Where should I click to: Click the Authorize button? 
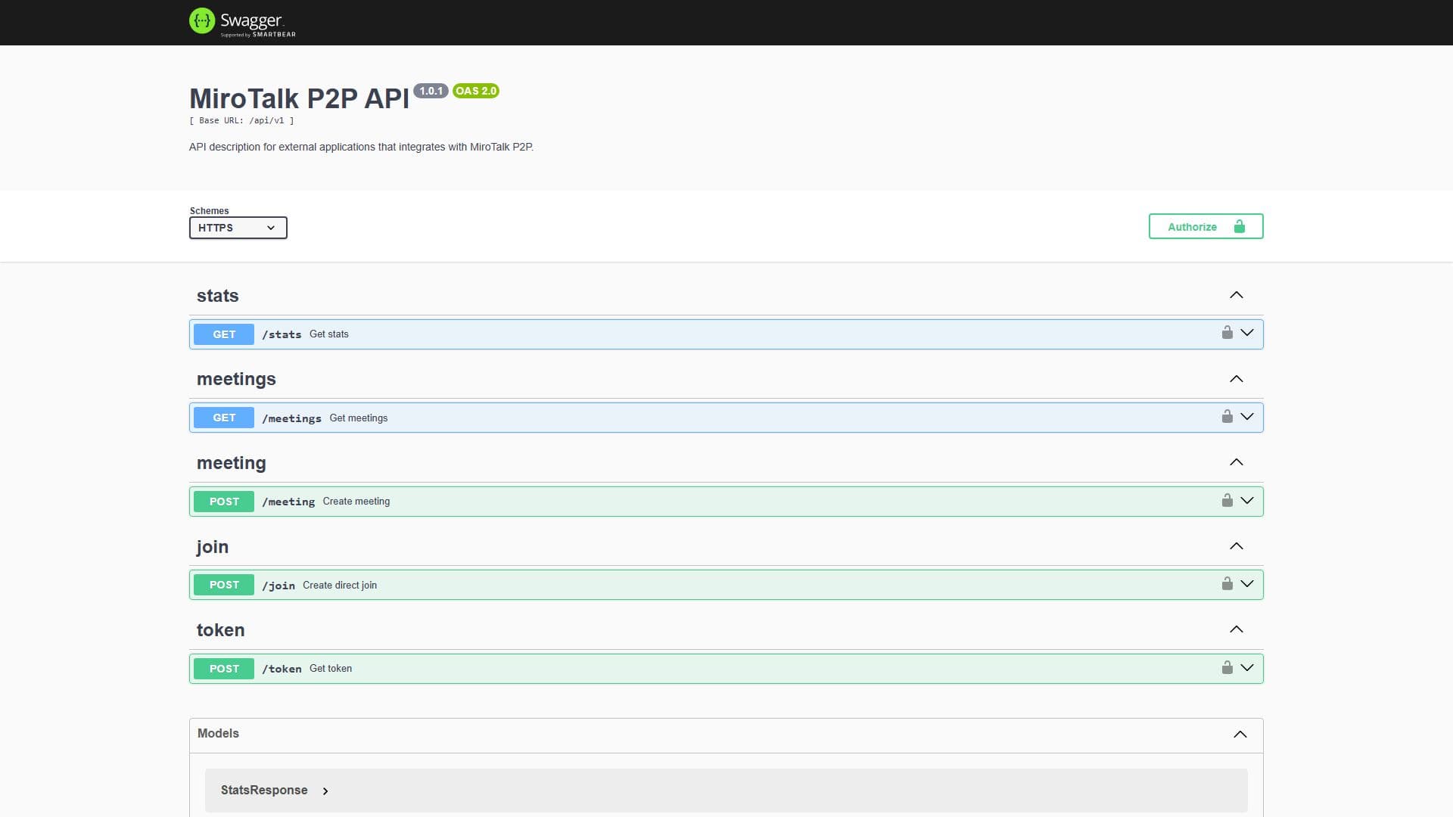[1206, 226]
